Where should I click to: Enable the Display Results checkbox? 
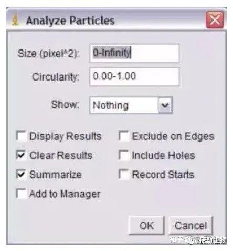coord(22,136)
